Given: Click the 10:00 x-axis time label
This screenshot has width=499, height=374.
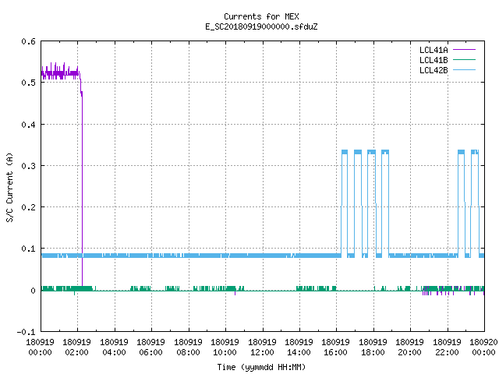Looking at the screenshot, I should 225,352.
